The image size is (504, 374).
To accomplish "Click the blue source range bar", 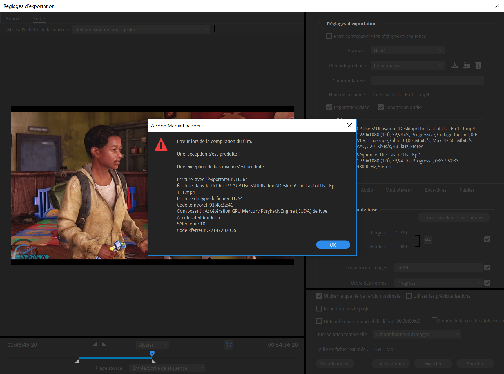I will [115, 358].
